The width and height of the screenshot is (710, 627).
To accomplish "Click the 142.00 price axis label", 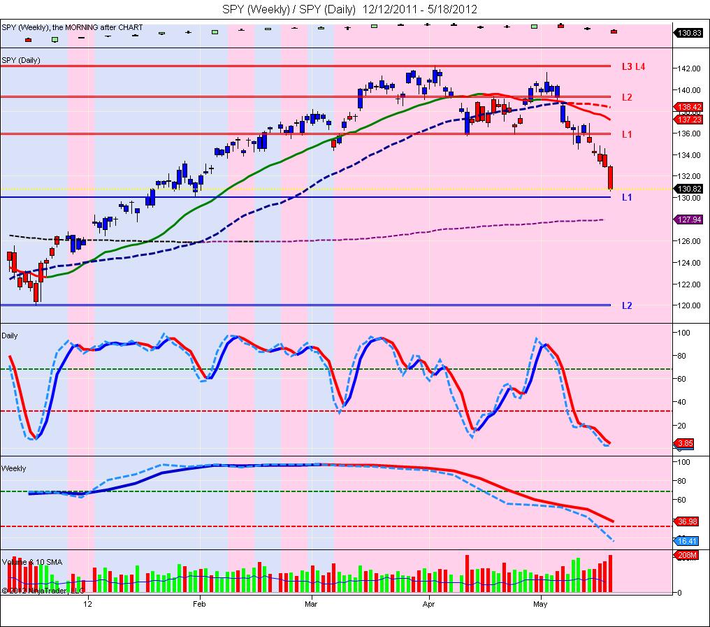I will point(689,69).
